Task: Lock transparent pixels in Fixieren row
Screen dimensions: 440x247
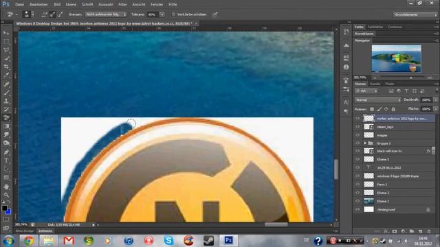Action: pyautogui.click(x=372, y=109)
